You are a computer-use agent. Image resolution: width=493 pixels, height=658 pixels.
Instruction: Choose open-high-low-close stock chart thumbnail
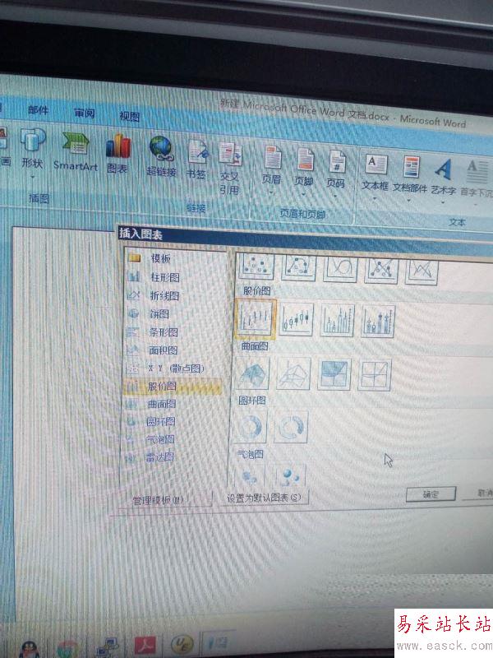(297, 320)
